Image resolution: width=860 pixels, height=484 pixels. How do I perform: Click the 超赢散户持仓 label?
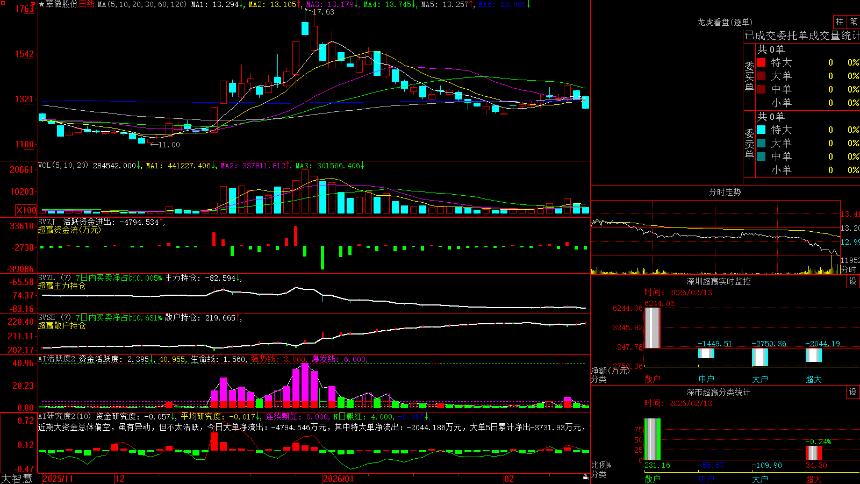[x=62, y=325]
